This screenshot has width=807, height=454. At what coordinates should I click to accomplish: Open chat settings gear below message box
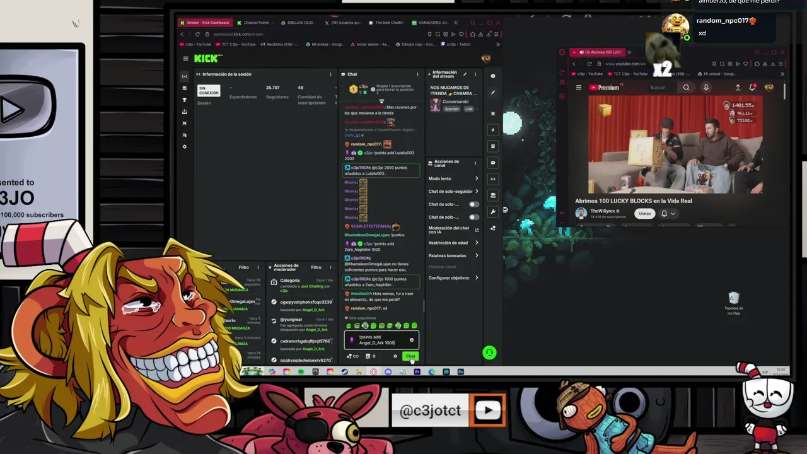[395, 356]
